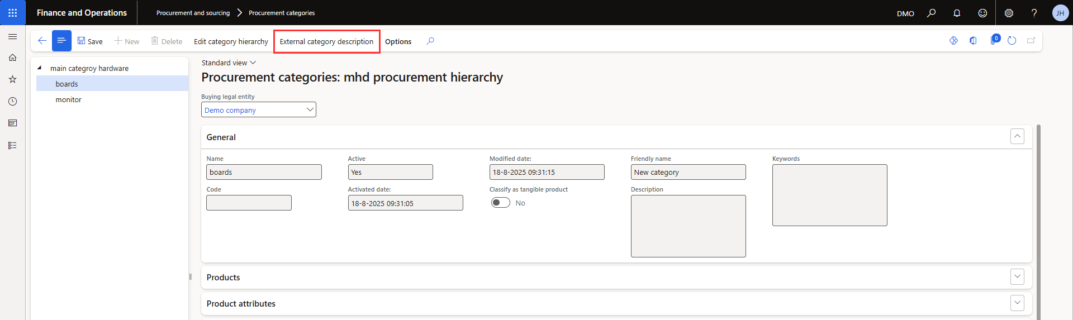Select monitor in the category tree
This screenshot has width=1073, height=320.
point(69,100)
